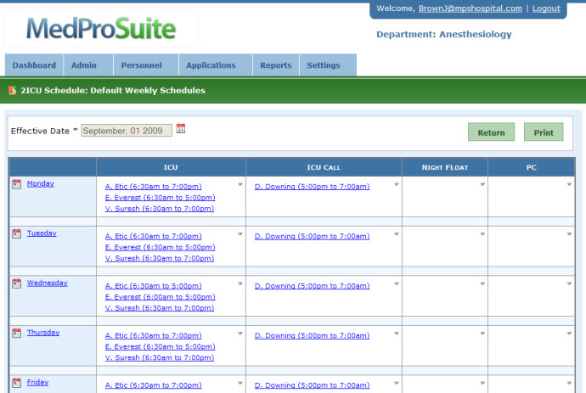Open the Reports tab
This screenshot has height=393, width=586.
pyautogui.click(x=276, y=65)
